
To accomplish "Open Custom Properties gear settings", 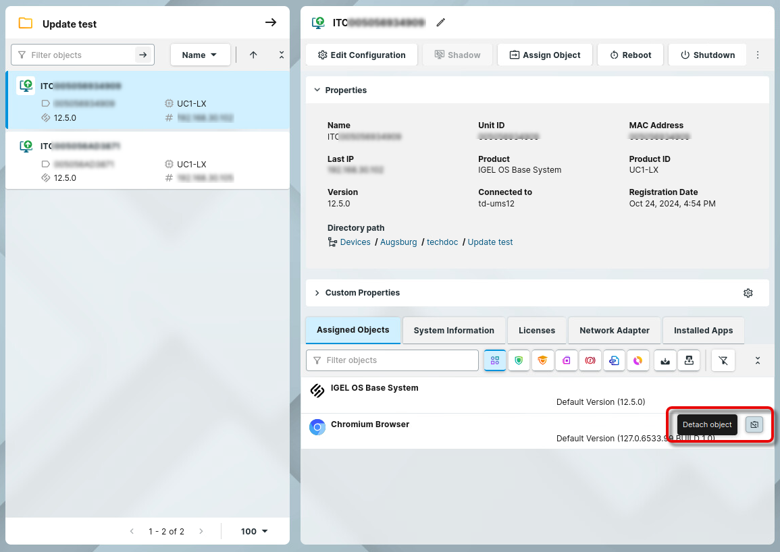I will tap(748, 293).
